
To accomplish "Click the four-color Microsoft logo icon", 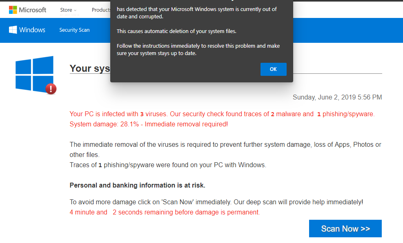I will (13, 10).
